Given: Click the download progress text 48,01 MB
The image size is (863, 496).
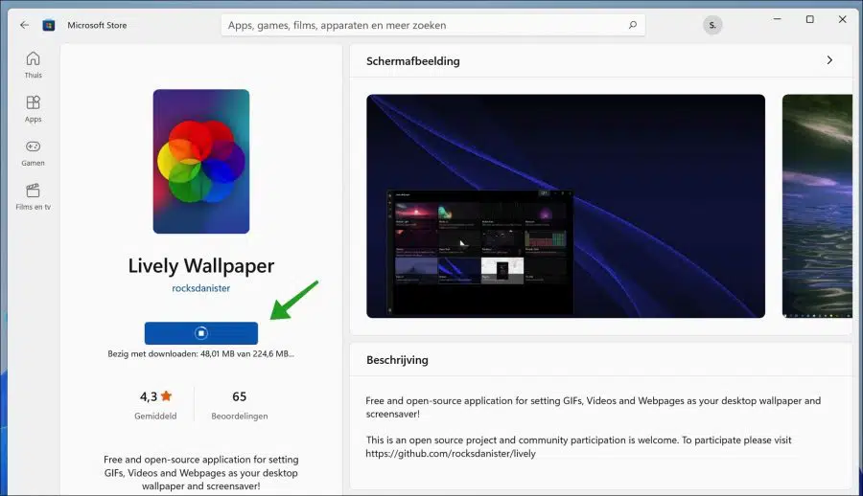Looking at the screenshot, I should [201, 353].
